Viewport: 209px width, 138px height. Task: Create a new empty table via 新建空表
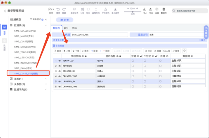74,9
